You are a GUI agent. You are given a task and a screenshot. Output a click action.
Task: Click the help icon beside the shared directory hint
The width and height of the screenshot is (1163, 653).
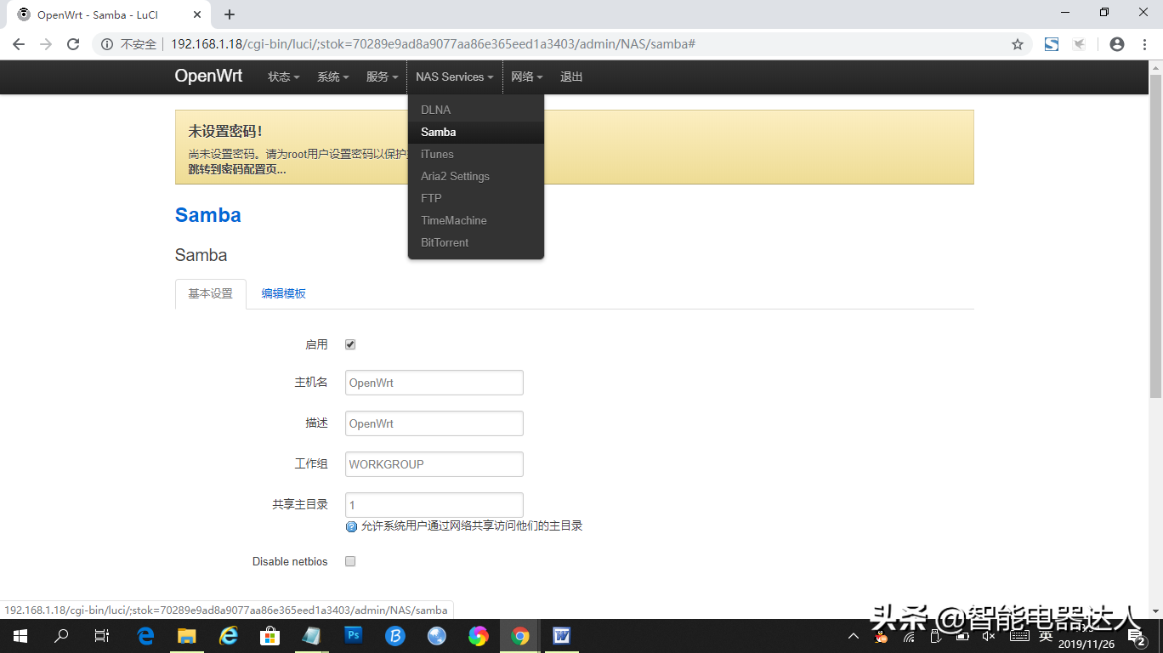(351, 526)
